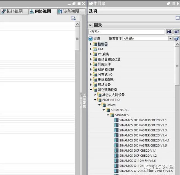The height and width of the screenshot is (175, 180).
Task: Switch to the 网络视图 tab
Action: pos(43,11)
